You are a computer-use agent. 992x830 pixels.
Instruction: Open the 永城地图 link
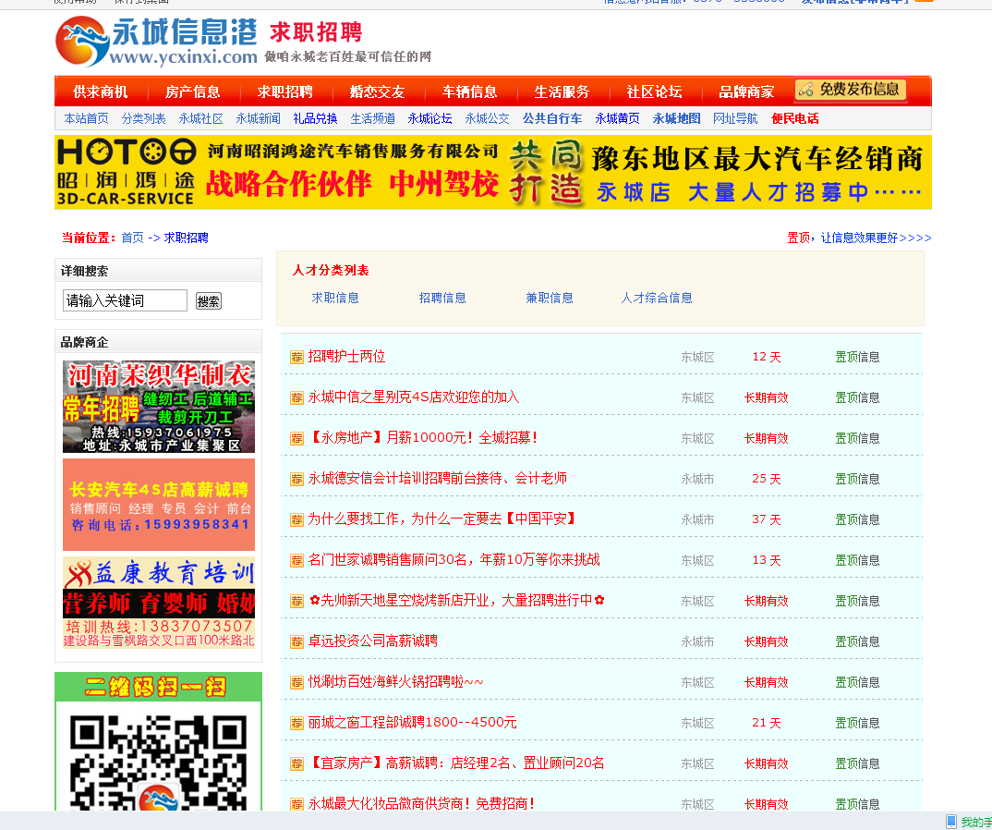tap(676, 118)
